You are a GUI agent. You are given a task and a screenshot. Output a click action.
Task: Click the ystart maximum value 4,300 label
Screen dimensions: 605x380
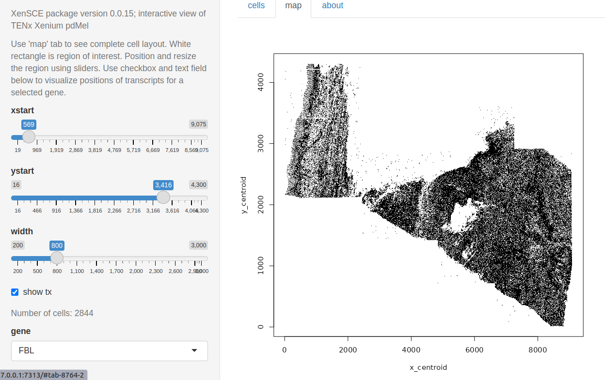pos(198,185)
